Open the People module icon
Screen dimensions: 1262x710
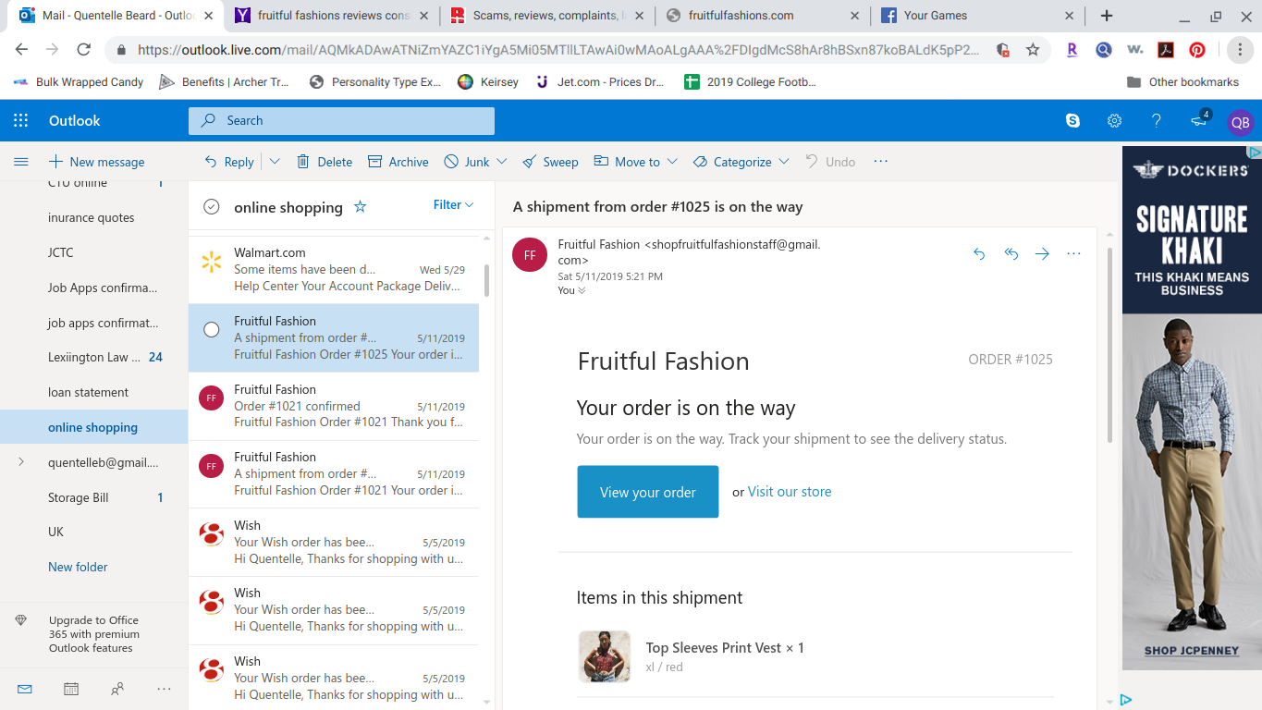[117, 689]
